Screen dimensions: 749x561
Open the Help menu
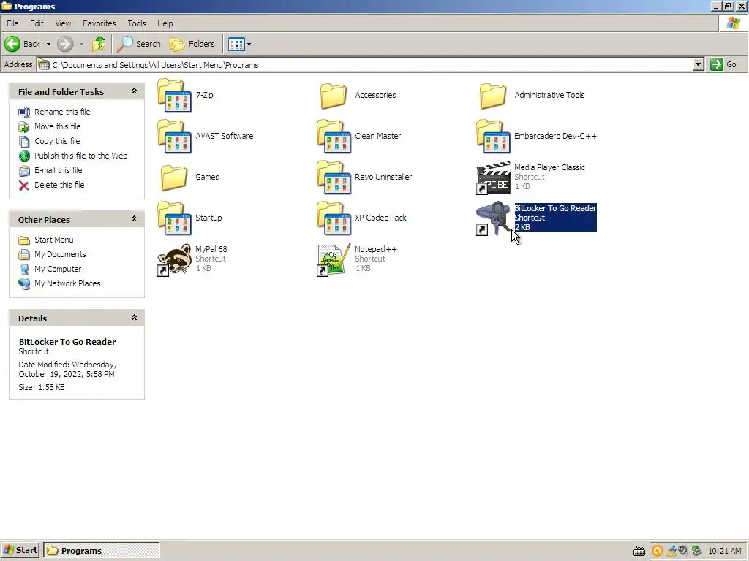(x=165, y=23)
